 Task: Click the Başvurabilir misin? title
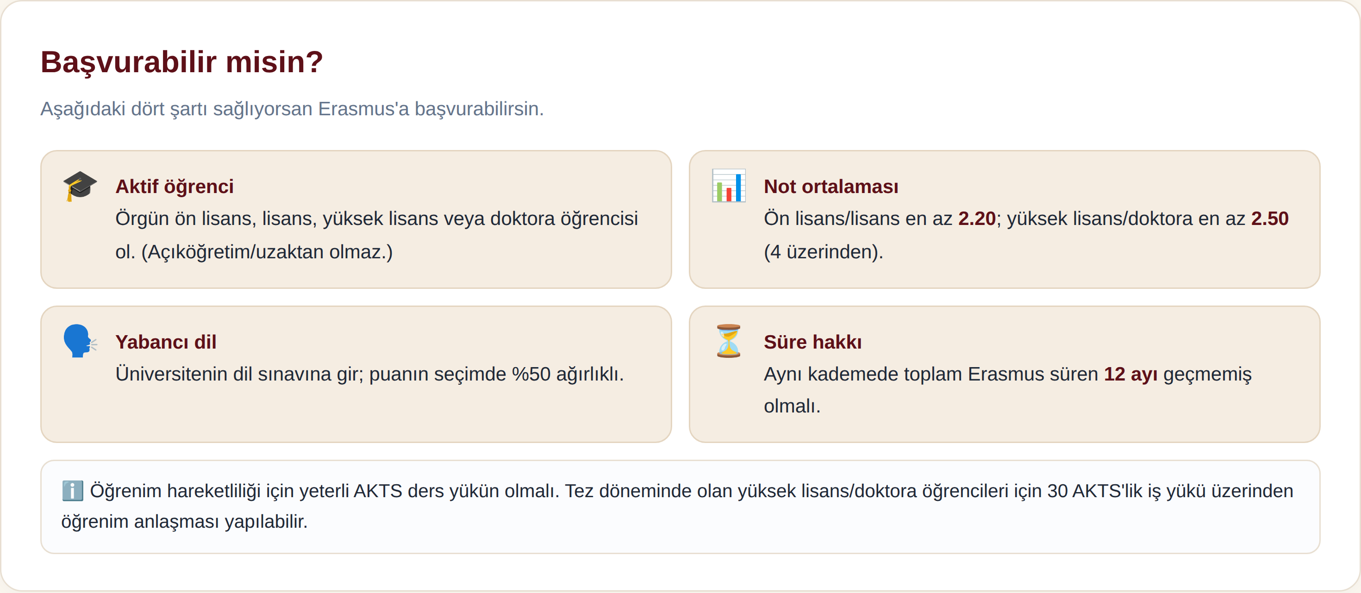tap(182, 62)
